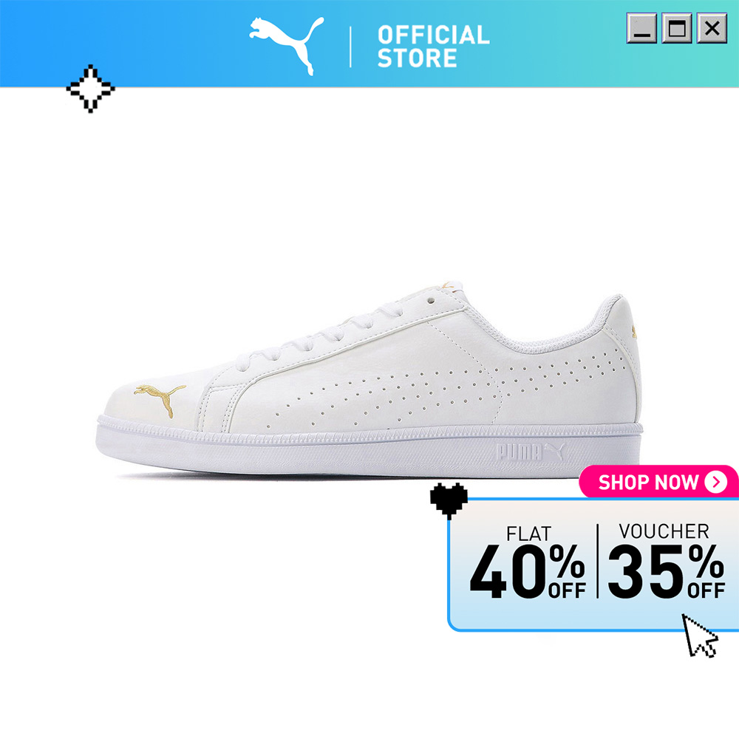Click the black pixel heart icon
Screen dimensions: 739x739
pos(449,501)
